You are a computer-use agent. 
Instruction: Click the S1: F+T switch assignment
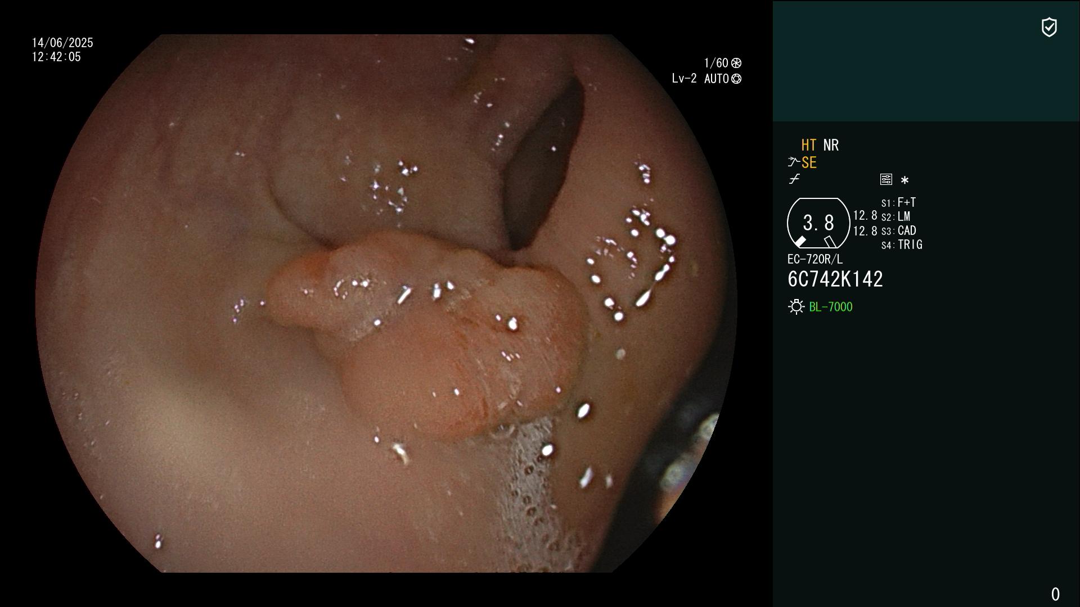[x=899, y=202]
